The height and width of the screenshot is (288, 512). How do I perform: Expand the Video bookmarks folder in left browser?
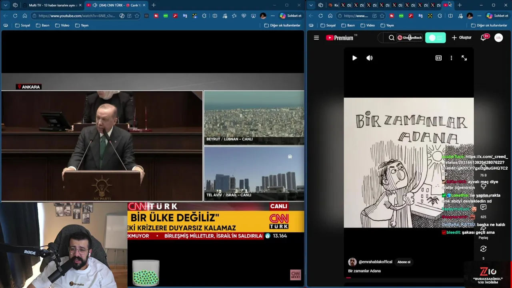(62, 25)
